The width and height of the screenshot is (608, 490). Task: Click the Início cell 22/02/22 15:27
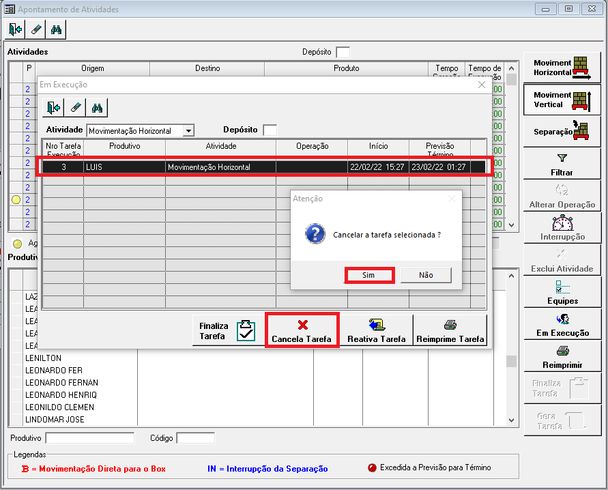click(377, 167)
